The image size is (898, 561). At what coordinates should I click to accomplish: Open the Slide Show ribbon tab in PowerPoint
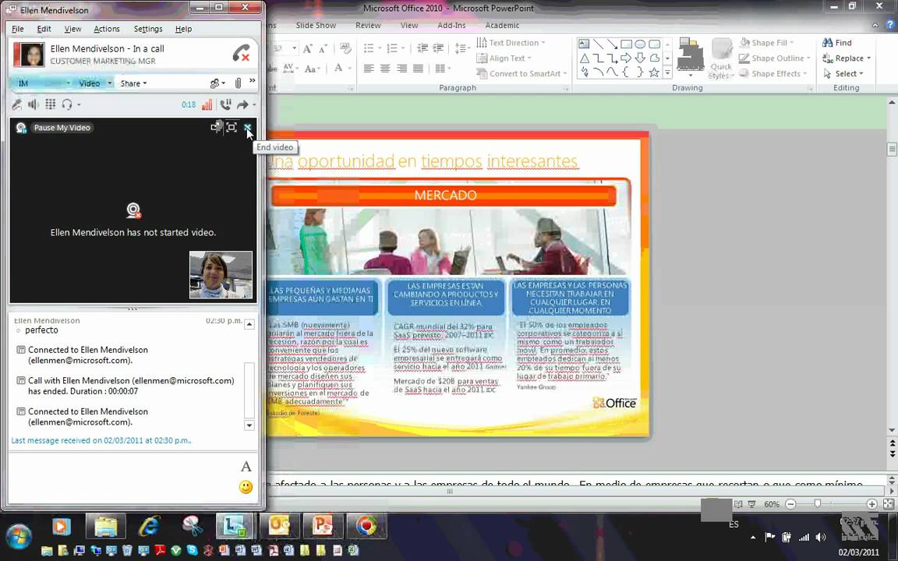tap(316, 25)
